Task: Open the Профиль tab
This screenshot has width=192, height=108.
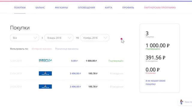Action: click(128, 7)
